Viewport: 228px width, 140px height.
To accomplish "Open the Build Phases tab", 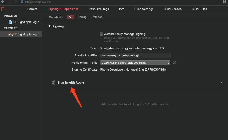I will 173,9.
